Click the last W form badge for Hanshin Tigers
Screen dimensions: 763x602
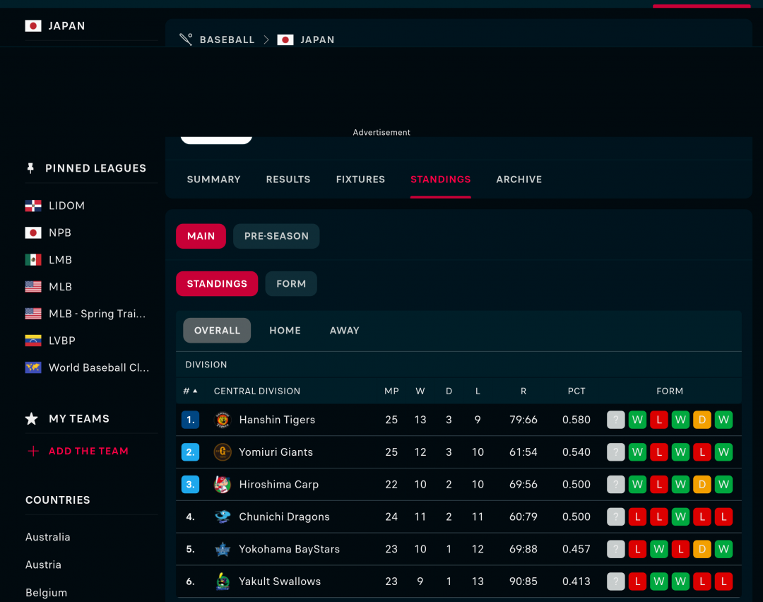click(723, 420)
